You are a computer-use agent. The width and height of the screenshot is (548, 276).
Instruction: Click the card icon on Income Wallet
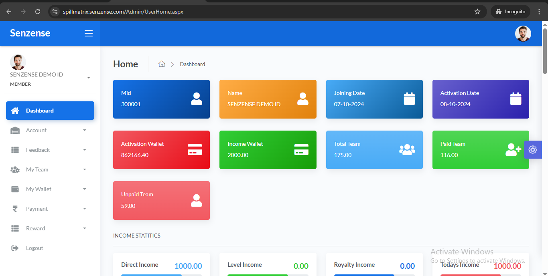click(301, 149)
